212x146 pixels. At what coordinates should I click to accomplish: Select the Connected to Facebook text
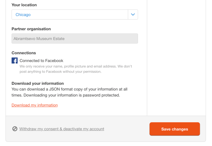(x=41, y=61)
